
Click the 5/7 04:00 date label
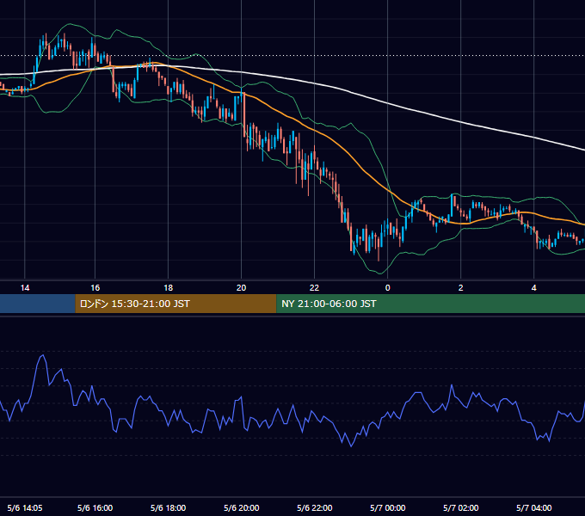[x=534, y=507]
